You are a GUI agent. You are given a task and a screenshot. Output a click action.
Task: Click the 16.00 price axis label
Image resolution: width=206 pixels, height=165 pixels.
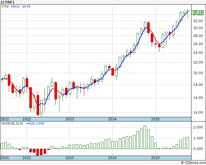tap(198, 98)
